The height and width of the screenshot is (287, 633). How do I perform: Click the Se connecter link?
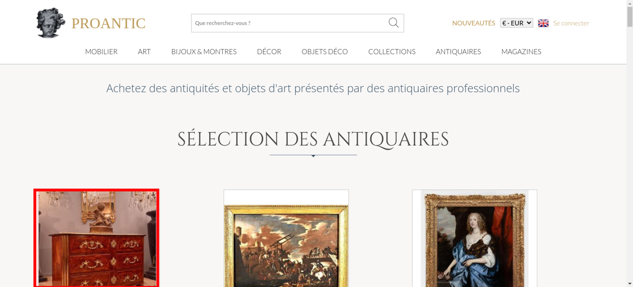tap(571, 23)
